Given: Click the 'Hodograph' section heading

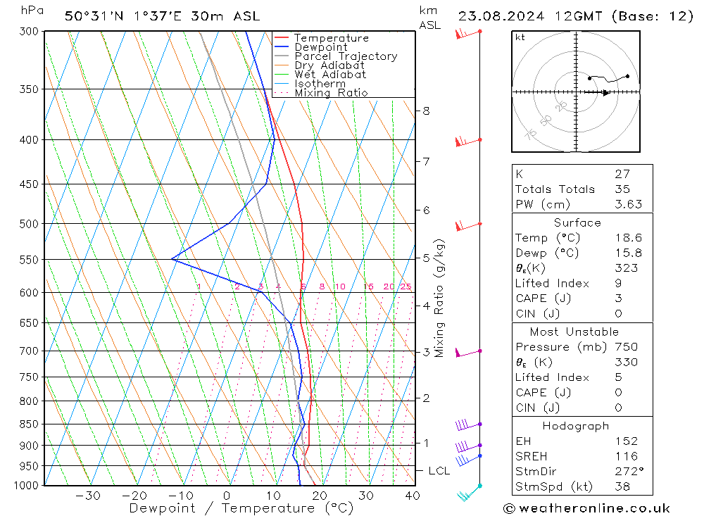Looking at the screenshot, I should pos(576,426).
